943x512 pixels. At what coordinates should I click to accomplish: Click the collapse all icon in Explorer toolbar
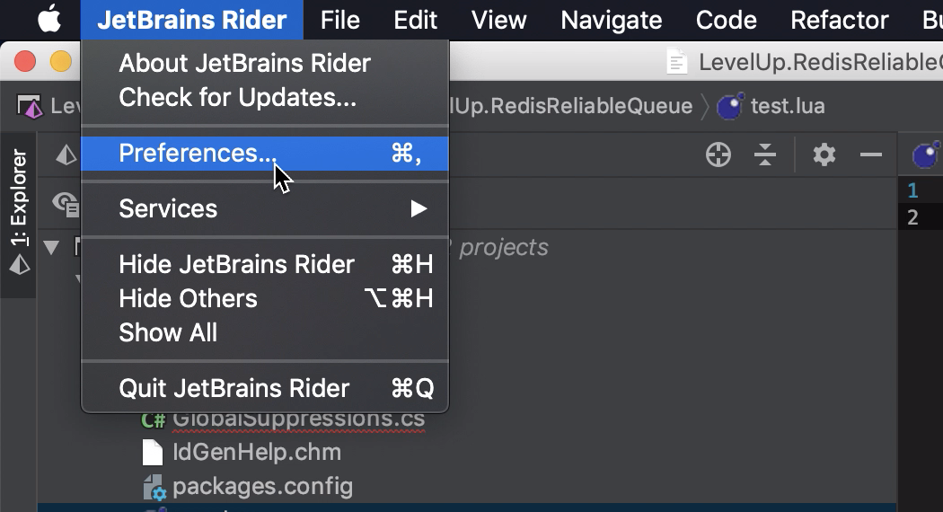[765, 154]
